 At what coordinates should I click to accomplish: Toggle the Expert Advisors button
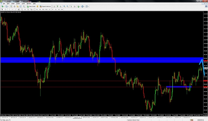point(45,6)
